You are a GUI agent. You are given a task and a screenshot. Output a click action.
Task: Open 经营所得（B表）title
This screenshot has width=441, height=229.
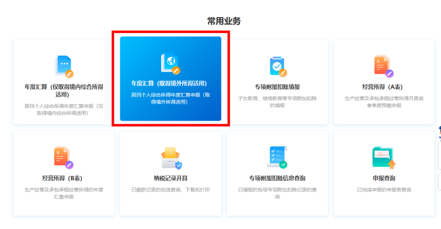[x=62, y=178]
